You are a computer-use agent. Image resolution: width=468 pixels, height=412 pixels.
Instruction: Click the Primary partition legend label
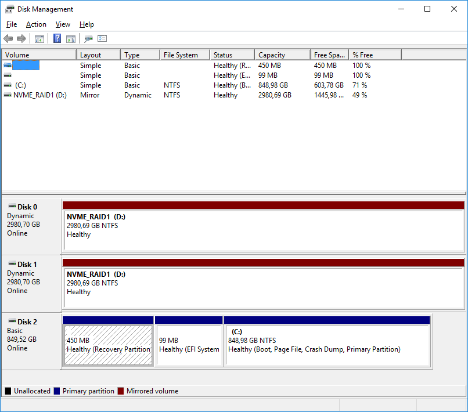(88, 391)
